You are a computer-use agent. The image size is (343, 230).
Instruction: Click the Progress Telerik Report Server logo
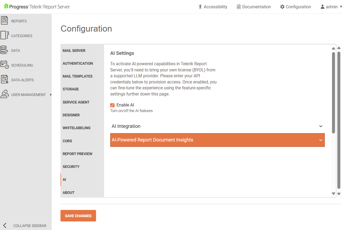point(37,6)
